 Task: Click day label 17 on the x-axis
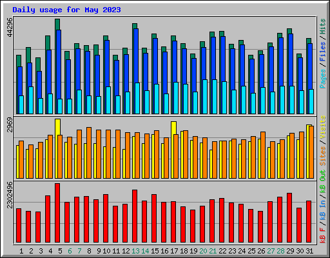click(174, 251)
